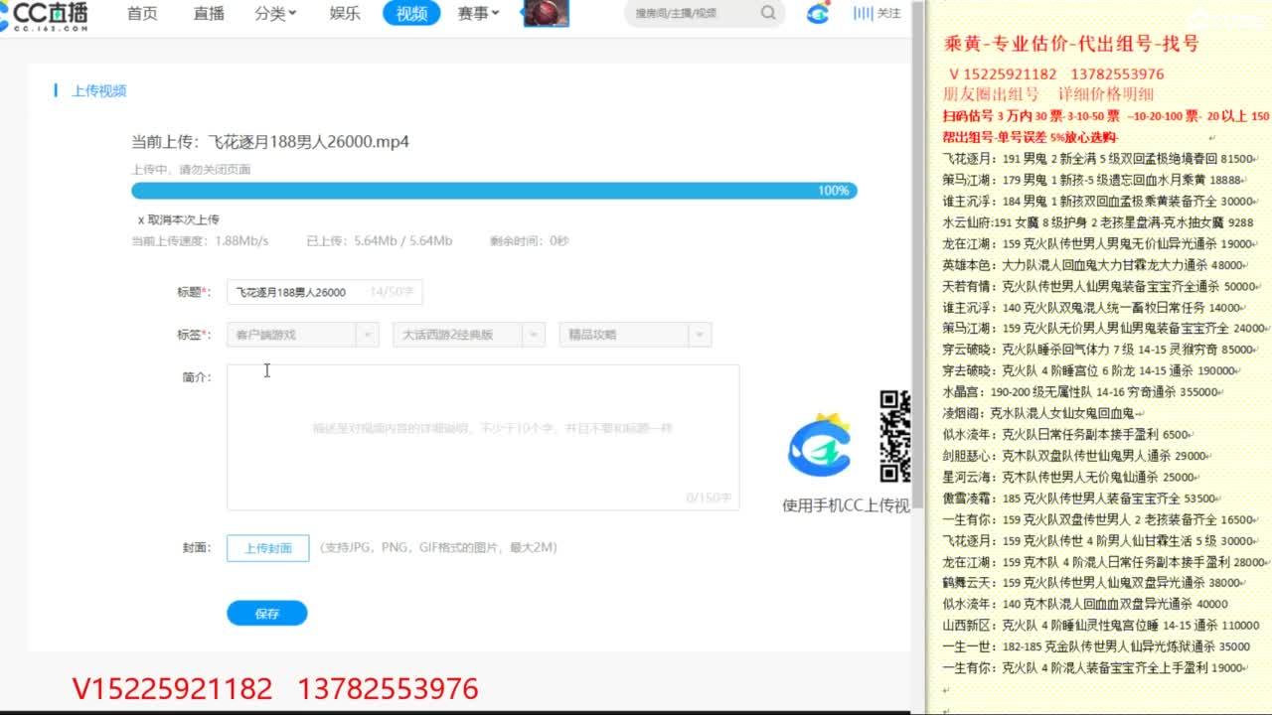Image resolution: width=1272 pixels, height=715 pixels.
Task: Click the 剑胆琴心 克木队 29000 listing
Action: [1077, 456]
